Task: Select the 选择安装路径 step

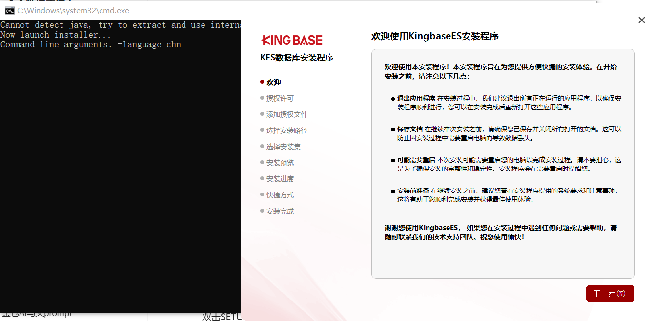Action: 284,130
